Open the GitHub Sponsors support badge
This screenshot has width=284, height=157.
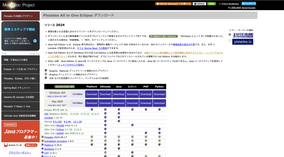click(x=173, y=4)
